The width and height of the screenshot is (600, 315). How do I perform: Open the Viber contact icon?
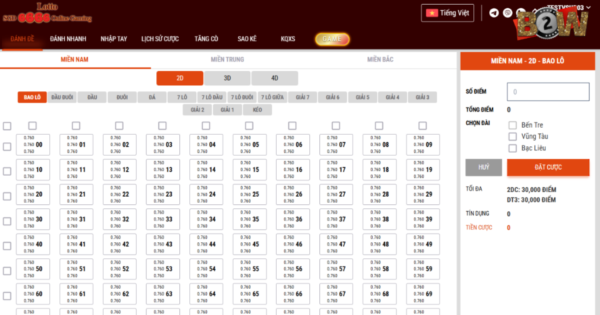[507, 13]
